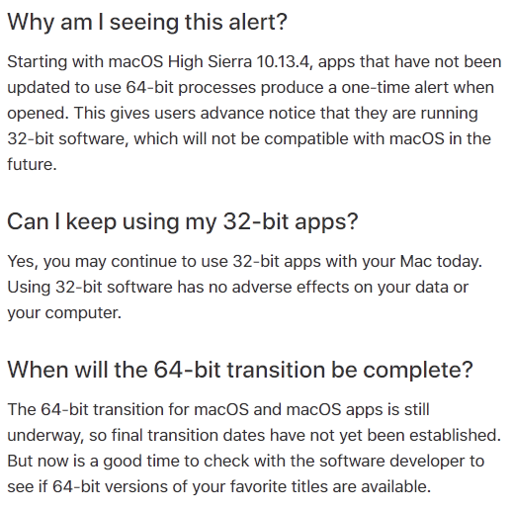Click the word "future." ending first paragraph

[x=32, y=164]
